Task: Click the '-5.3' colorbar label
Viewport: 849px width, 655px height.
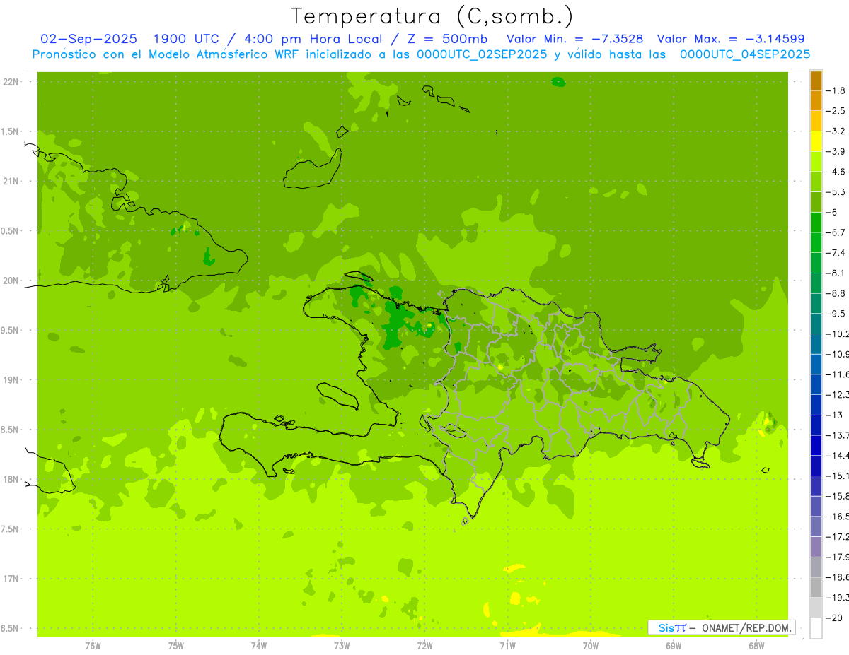Action: point(836,192)
